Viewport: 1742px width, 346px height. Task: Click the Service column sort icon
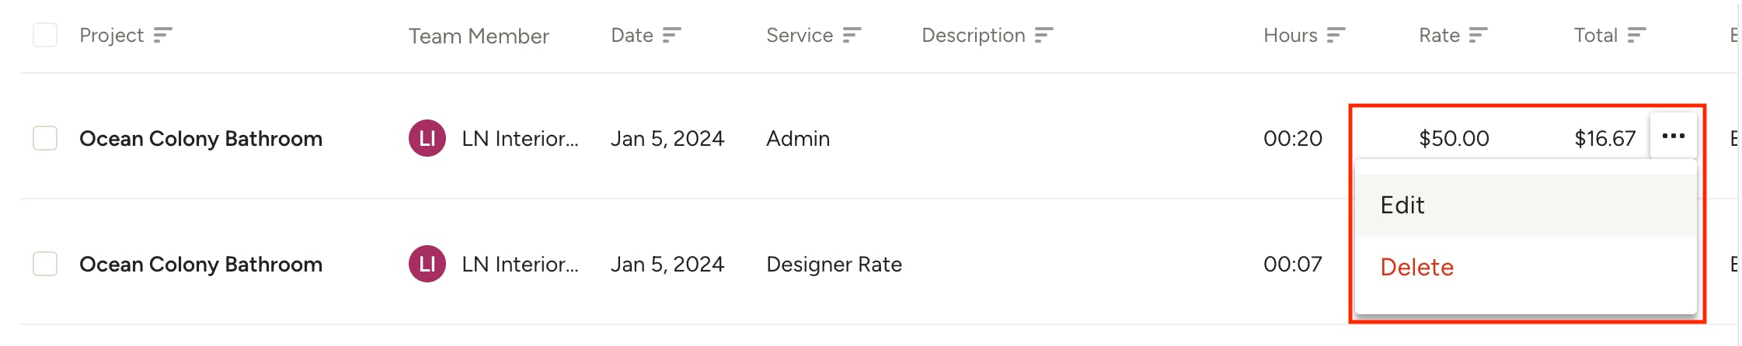pyautogui.click(x=852, y=35)
